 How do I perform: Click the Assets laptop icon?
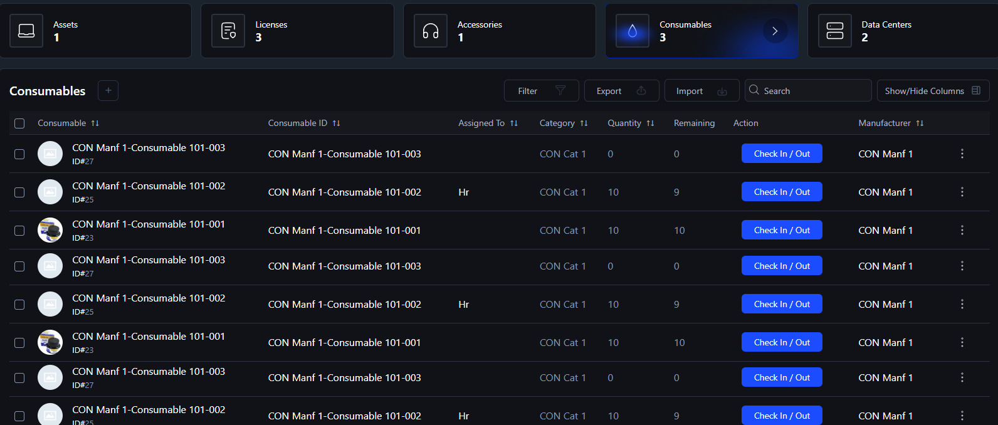tap(26, 31)
